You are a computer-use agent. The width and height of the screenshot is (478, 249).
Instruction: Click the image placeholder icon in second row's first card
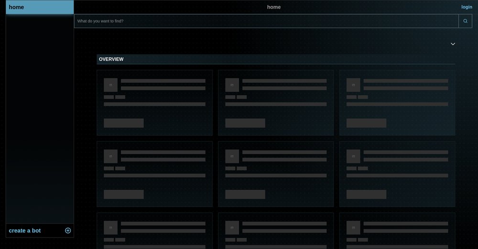pyautogui.click(x=111, y=156)
